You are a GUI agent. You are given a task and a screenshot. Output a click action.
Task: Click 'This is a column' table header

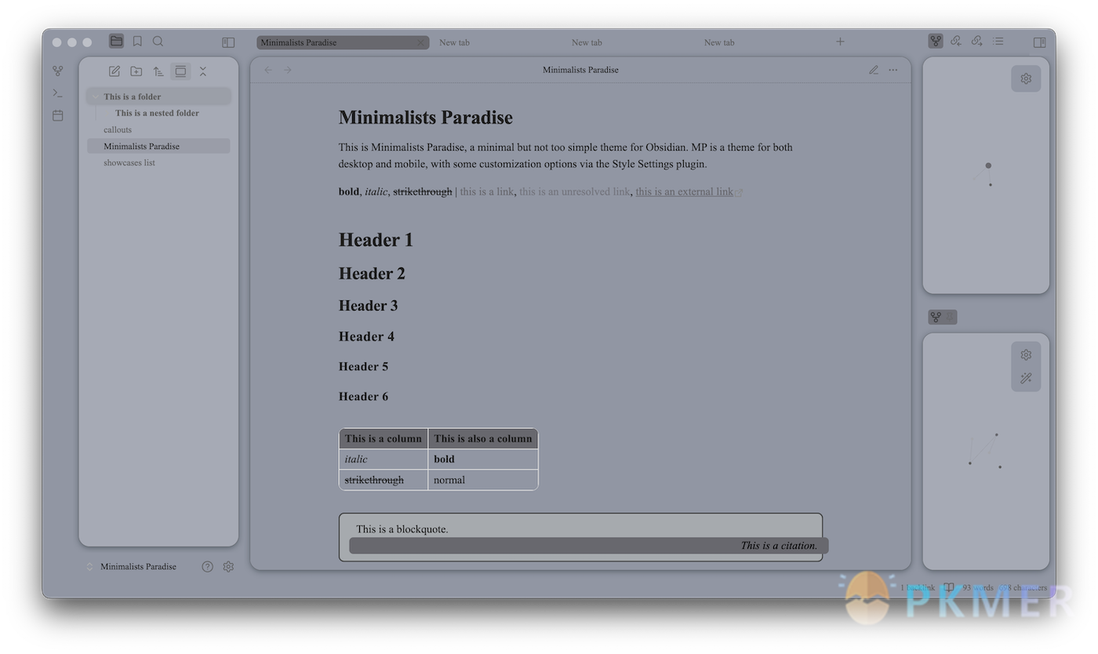tap(384, 438)
